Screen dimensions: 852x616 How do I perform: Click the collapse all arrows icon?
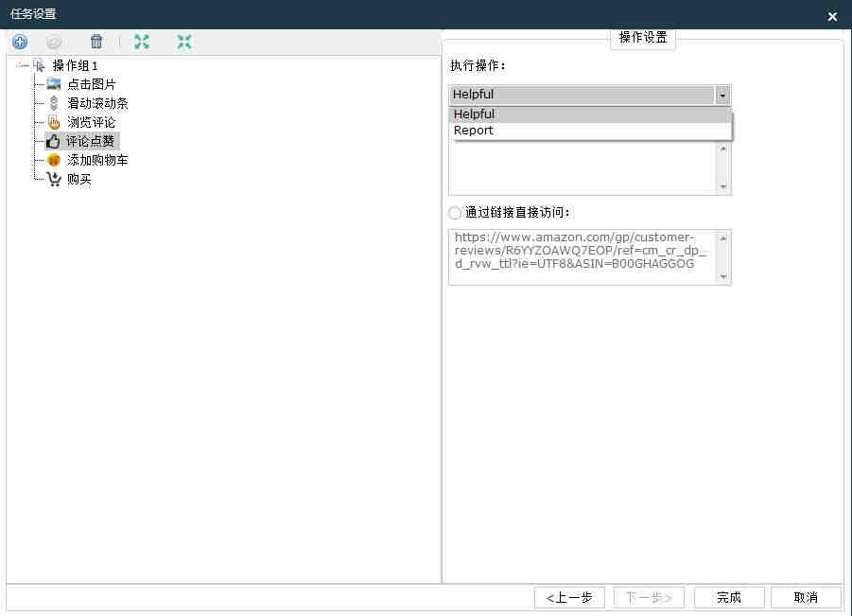pyautogui.click(x=184, y=42)
